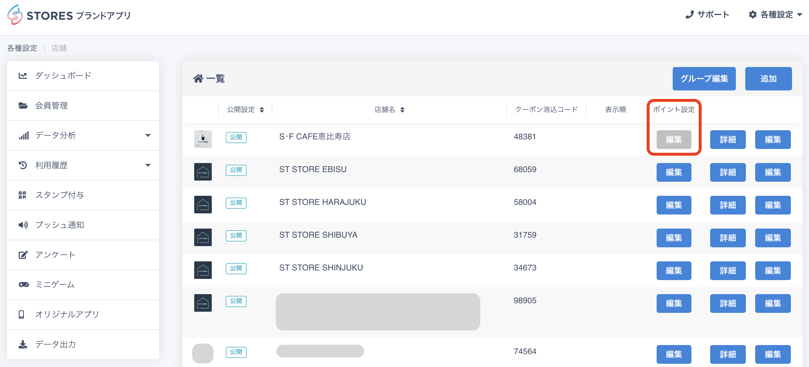Click the data export download icon

coord(23,344)
